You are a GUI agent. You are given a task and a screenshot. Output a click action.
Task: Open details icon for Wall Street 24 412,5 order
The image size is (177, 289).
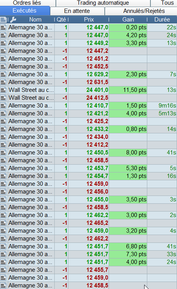coord(3,98)
